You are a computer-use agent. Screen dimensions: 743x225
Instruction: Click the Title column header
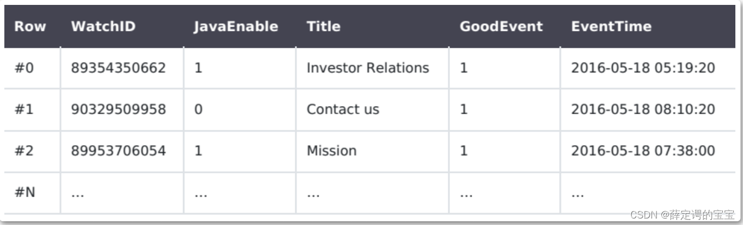324,27
